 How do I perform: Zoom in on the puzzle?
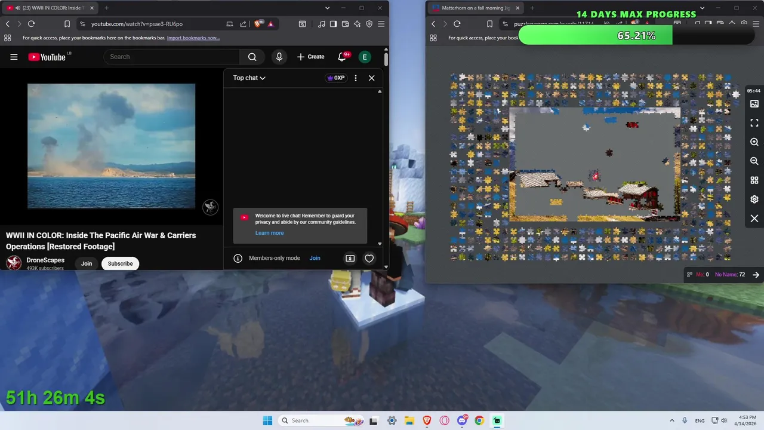pyautogui.click(x=754, y=142)
